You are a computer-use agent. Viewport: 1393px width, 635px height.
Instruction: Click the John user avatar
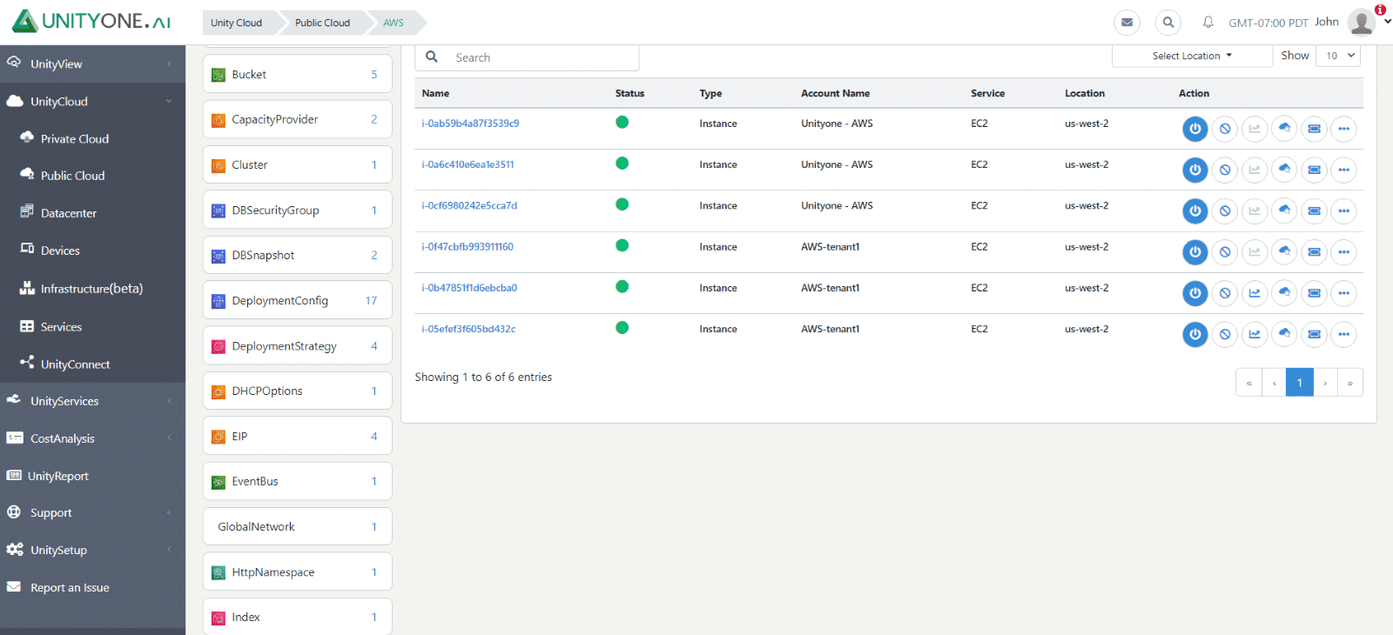[x=1361, y=22]
